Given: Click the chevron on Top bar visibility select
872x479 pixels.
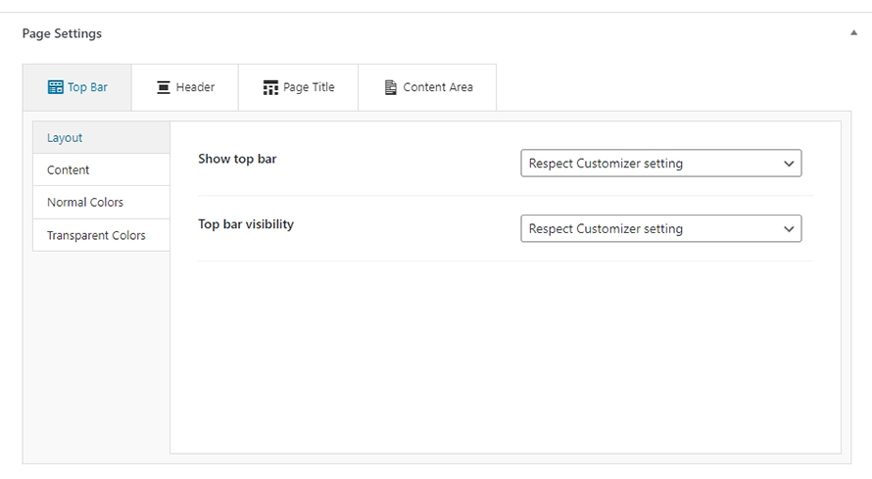Looking at the screenshot, I should point(788,229).
